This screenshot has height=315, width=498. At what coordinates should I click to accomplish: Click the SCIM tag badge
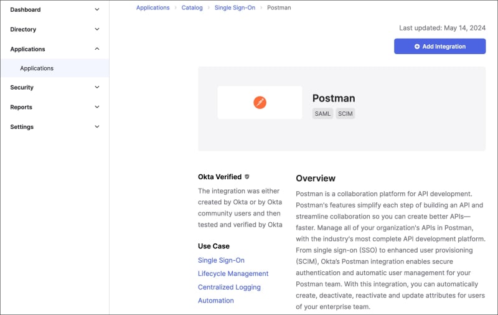345,114
